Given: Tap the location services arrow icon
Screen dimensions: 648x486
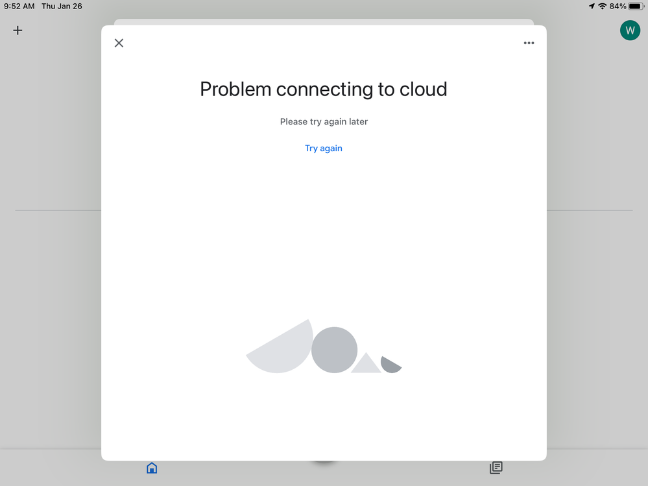Looking at the screenshot, I should point(592,6).
